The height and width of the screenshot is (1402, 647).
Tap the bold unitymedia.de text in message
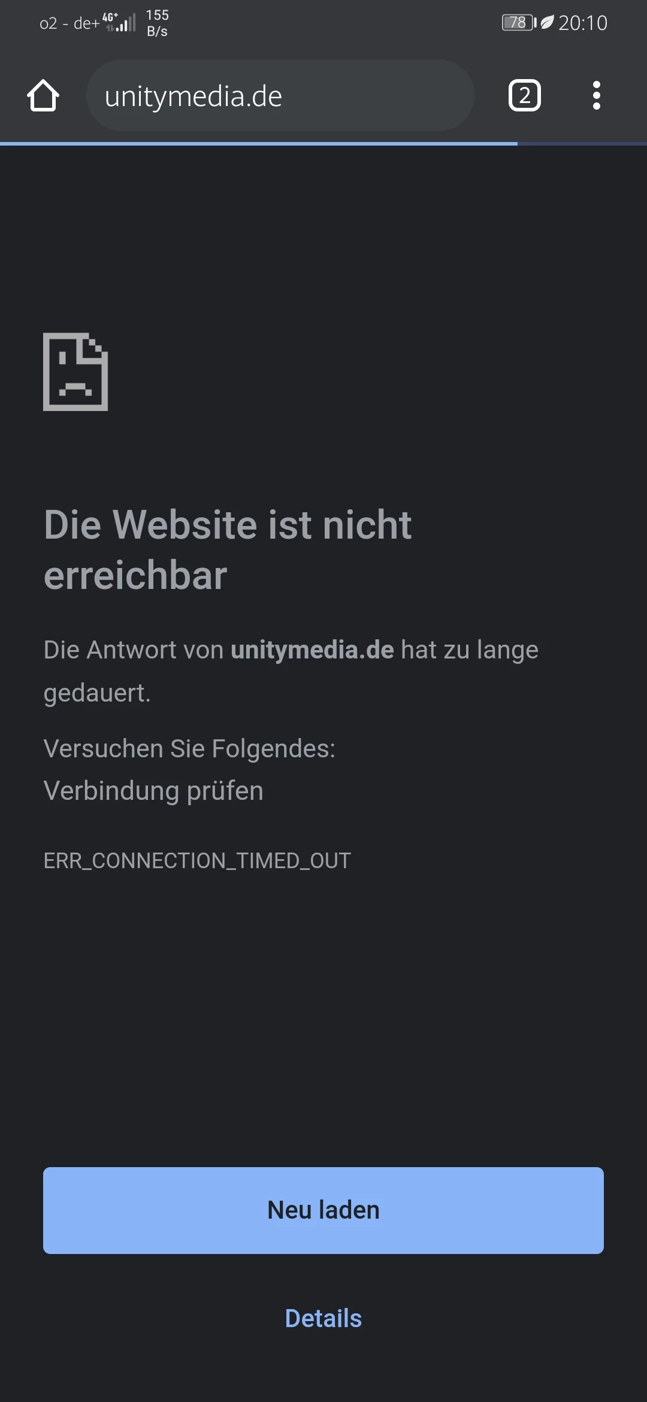click(312, 650)
